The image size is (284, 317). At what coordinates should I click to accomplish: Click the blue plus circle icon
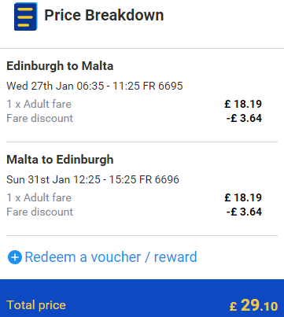pyautogui.click(x=15, y=257)
